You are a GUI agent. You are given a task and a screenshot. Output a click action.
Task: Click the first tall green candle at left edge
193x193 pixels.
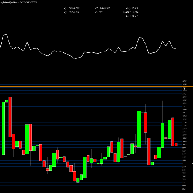coord(3,129)
